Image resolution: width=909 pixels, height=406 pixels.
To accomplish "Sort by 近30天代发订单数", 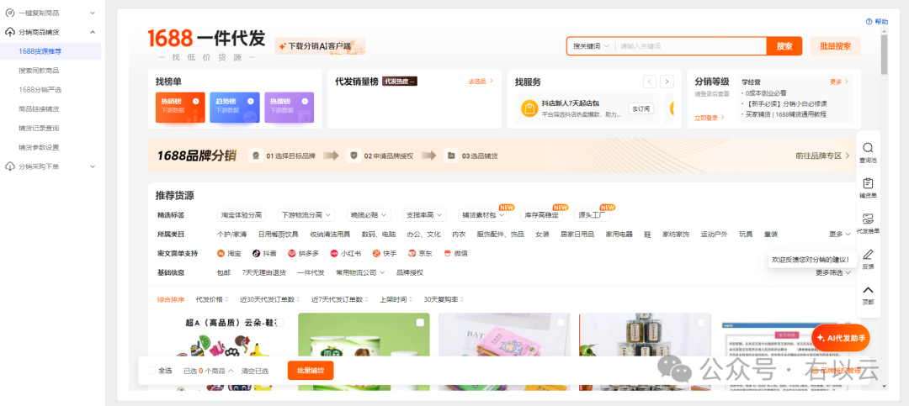I will pos(269,299).
